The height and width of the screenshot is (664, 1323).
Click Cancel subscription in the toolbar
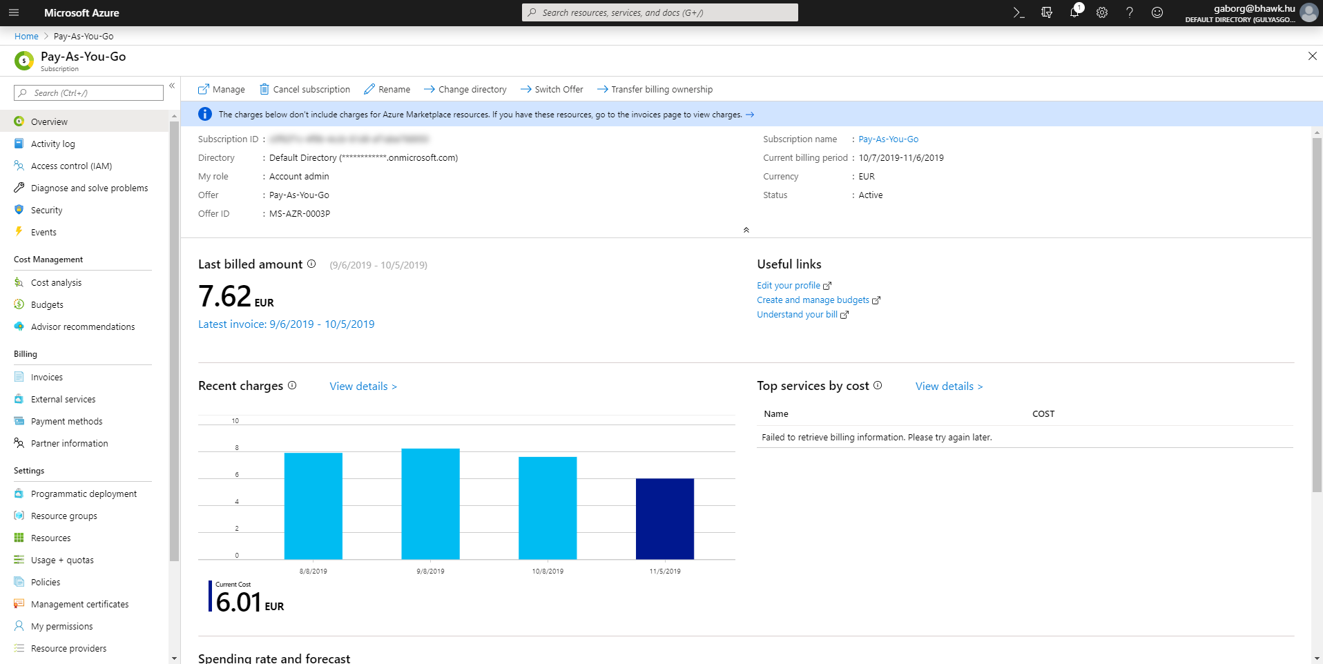pos(305,89)
